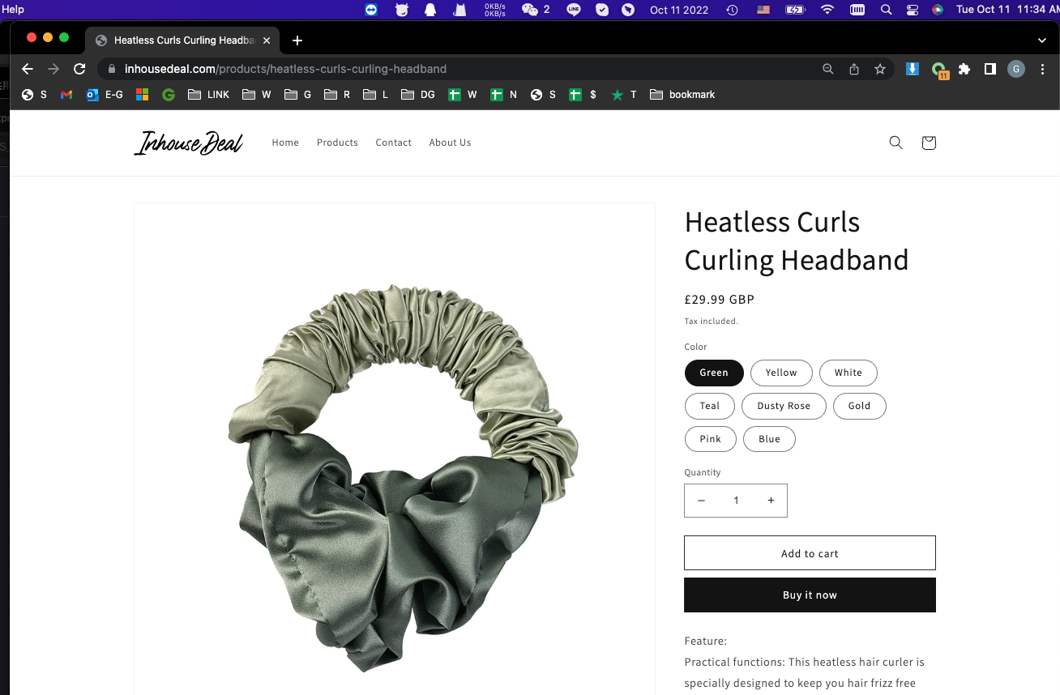The image size is (1060, 695).
Task: Open the Home navigation link
Action: [285, 143]
